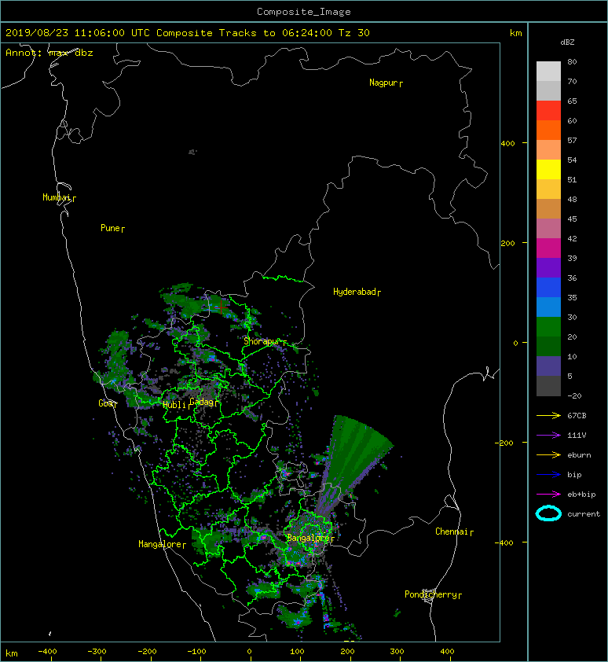Click the 2019/08/23 11:06:00 UTC timestamp
The width and height of the screenshot is (608, 662).
77,33
